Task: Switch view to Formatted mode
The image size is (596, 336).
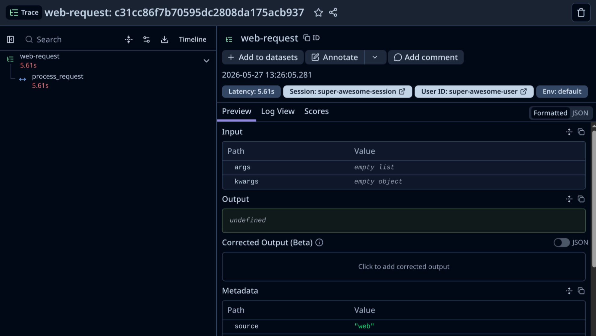Action: (x=550, y=113)
